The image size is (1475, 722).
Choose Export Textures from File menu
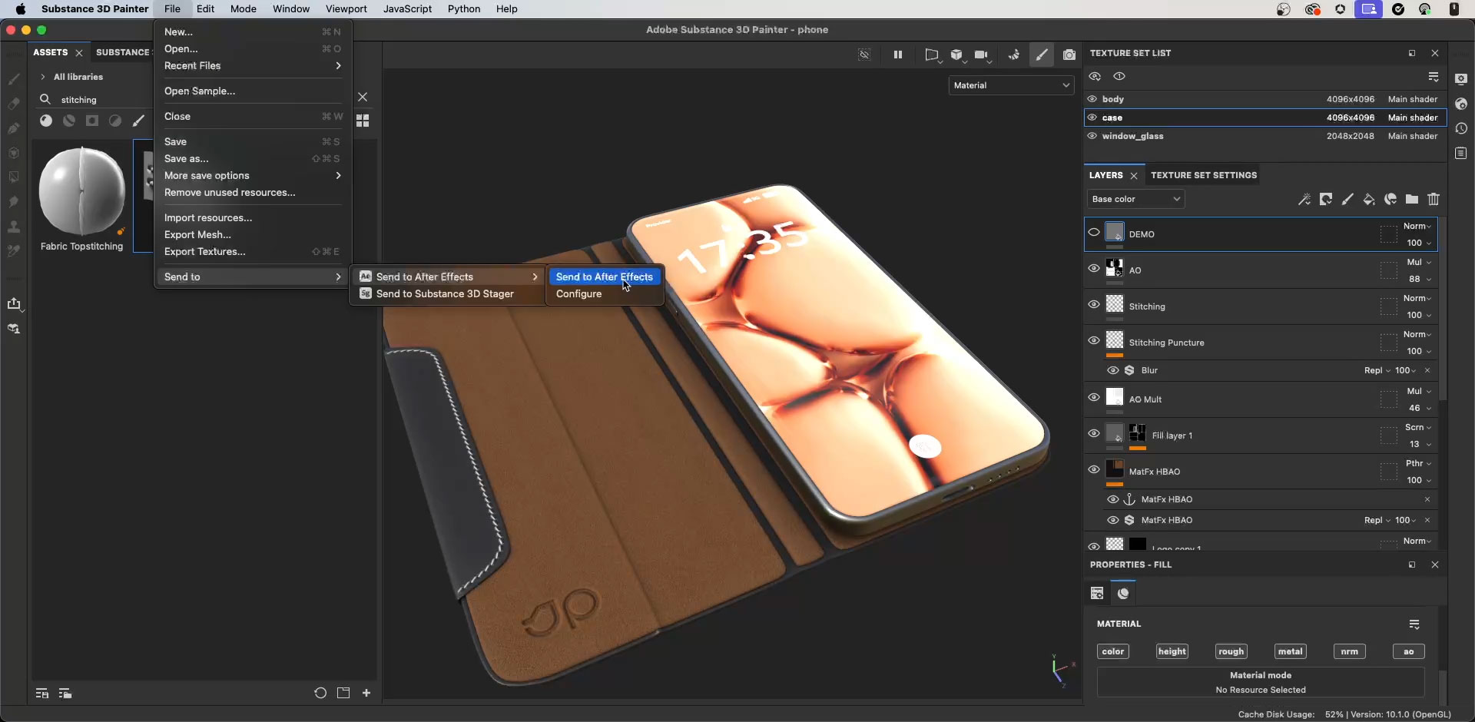[252, 252]
